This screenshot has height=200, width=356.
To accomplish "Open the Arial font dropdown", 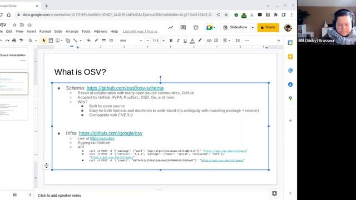I will coord(131,41).
